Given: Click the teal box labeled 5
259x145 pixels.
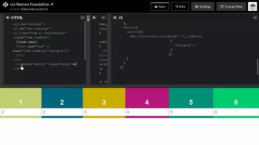Looking at the screenshot, I should 191,98.
